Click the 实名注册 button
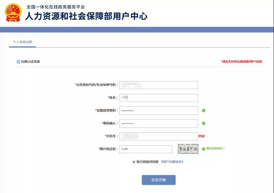 [159, 180]
